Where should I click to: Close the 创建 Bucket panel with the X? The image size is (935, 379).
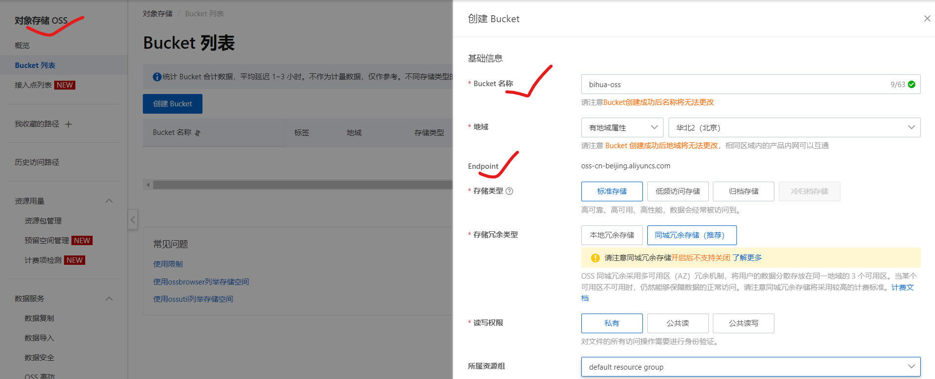(x=927, y=18)
